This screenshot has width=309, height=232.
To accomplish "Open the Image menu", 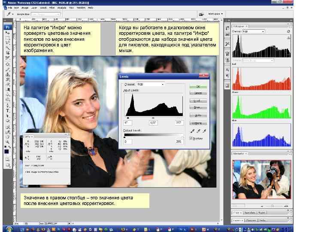I will click(25, 8).
